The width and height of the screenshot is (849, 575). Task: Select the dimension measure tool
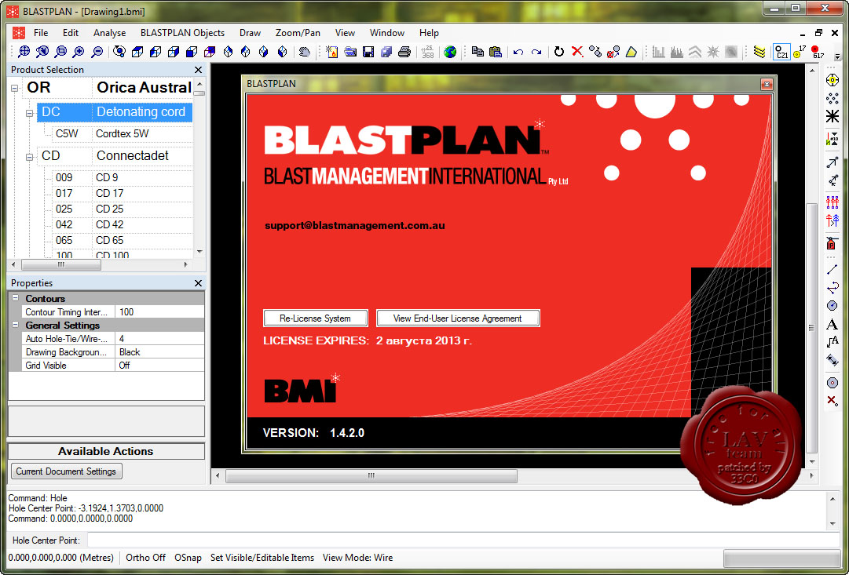[x=833, y=360]
